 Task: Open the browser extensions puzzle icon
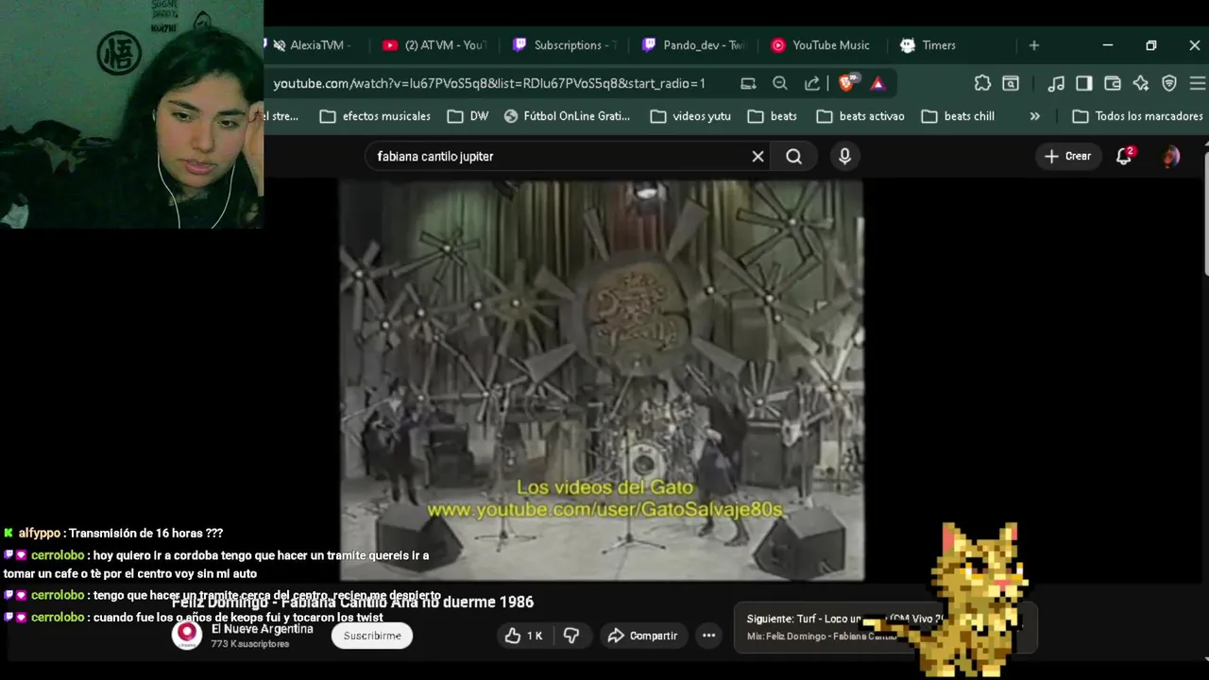pos(982,83)
